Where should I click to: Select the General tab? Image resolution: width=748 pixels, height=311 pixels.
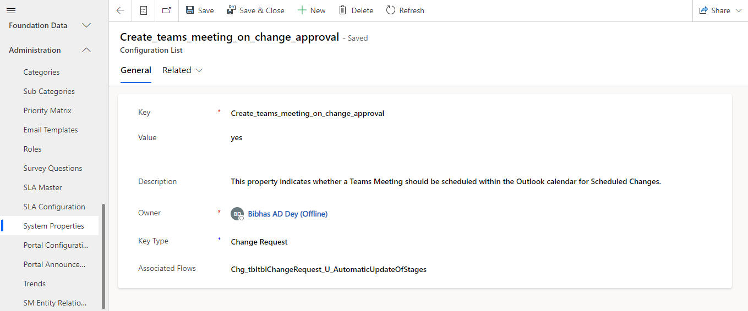coord(136,70)
